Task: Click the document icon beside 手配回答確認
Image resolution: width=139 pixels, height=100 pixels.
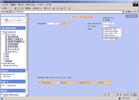Action: [6, 44]
